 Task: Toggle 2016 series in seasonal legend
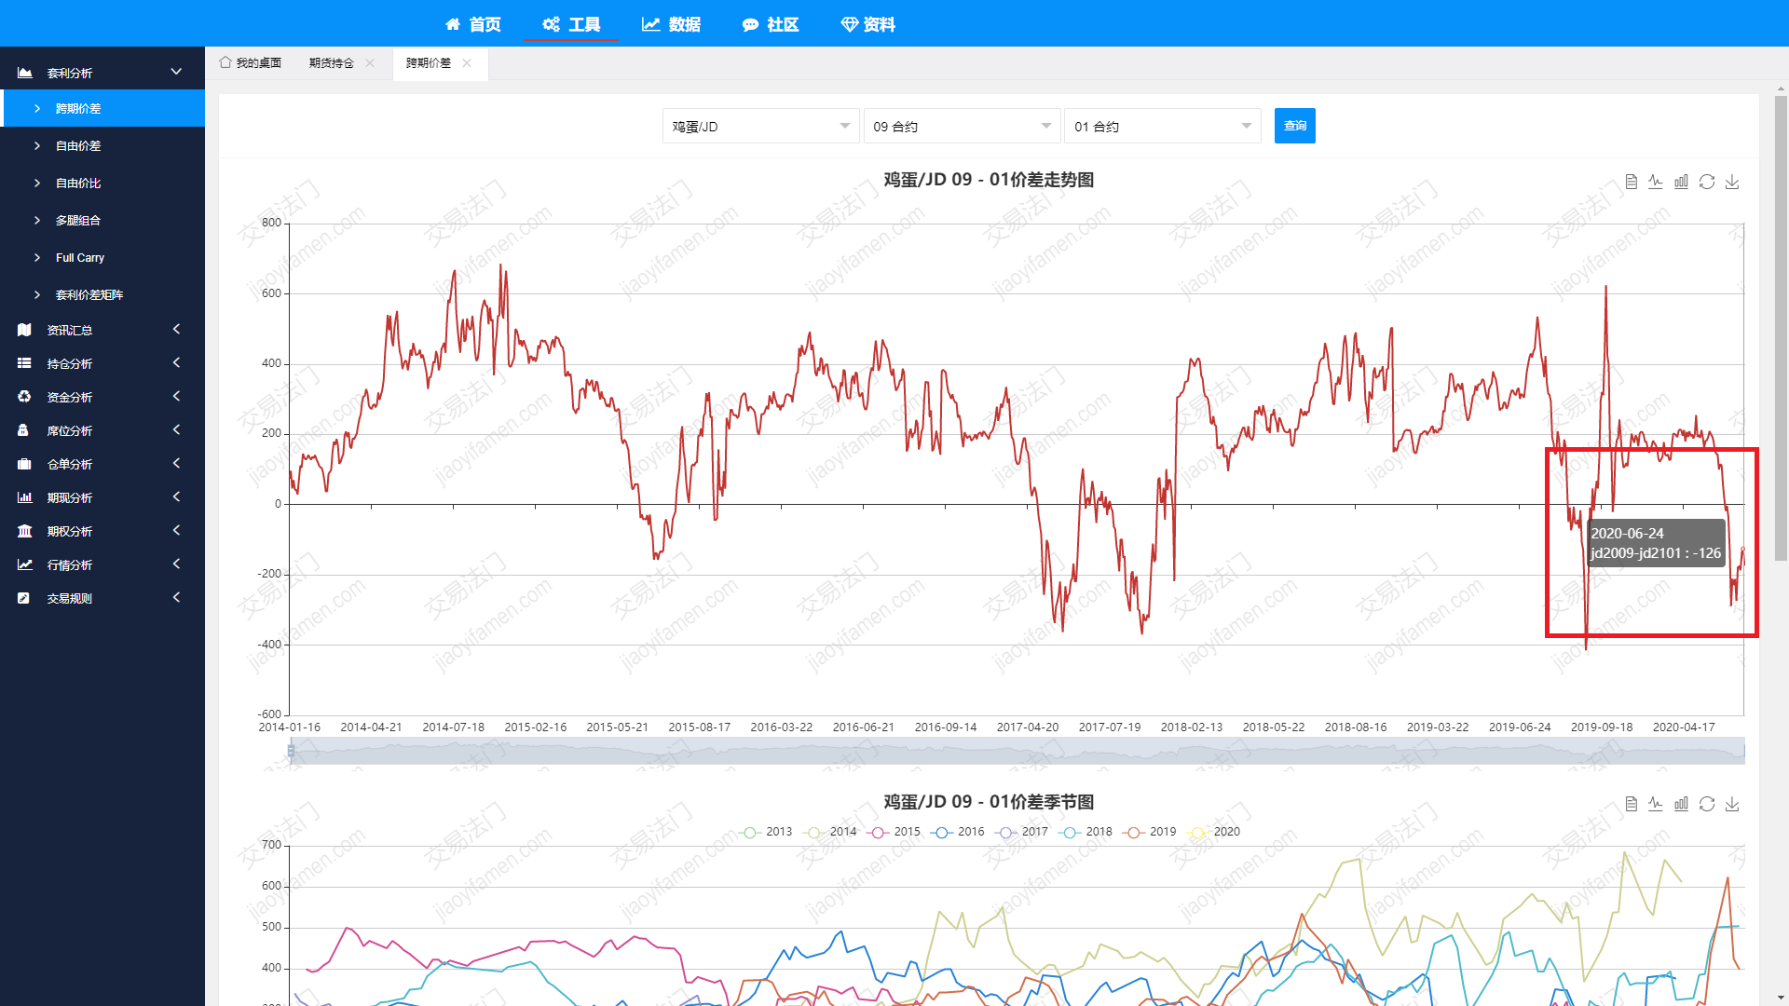pyautogui.click(x=958, y=832)
